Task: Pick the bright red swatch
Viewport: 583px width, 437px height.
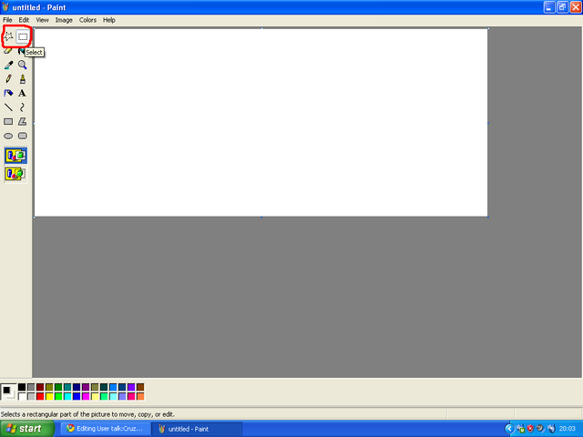Action: (x=40, y=397)
